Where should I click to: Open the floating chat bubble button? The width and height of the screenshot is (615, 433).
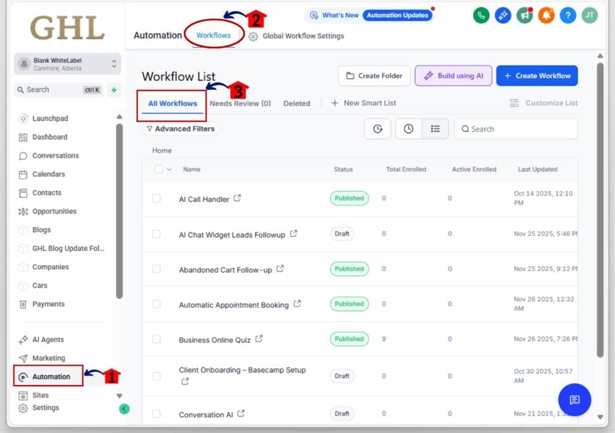click(574, 400)
